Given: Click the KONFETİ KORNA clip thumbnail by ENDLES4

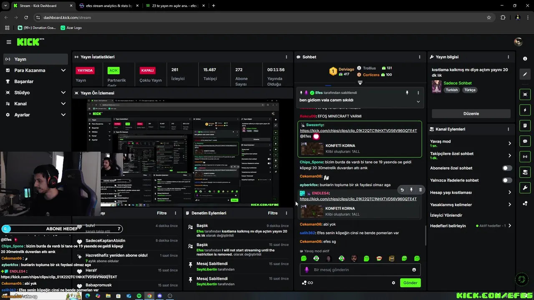Looking at the screenshot, I should click(312, 211).
